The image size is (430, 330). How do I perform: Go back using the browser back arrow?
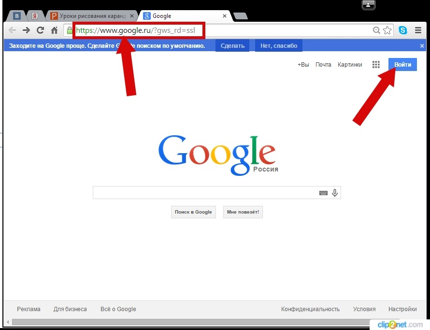tap(13, 30)
